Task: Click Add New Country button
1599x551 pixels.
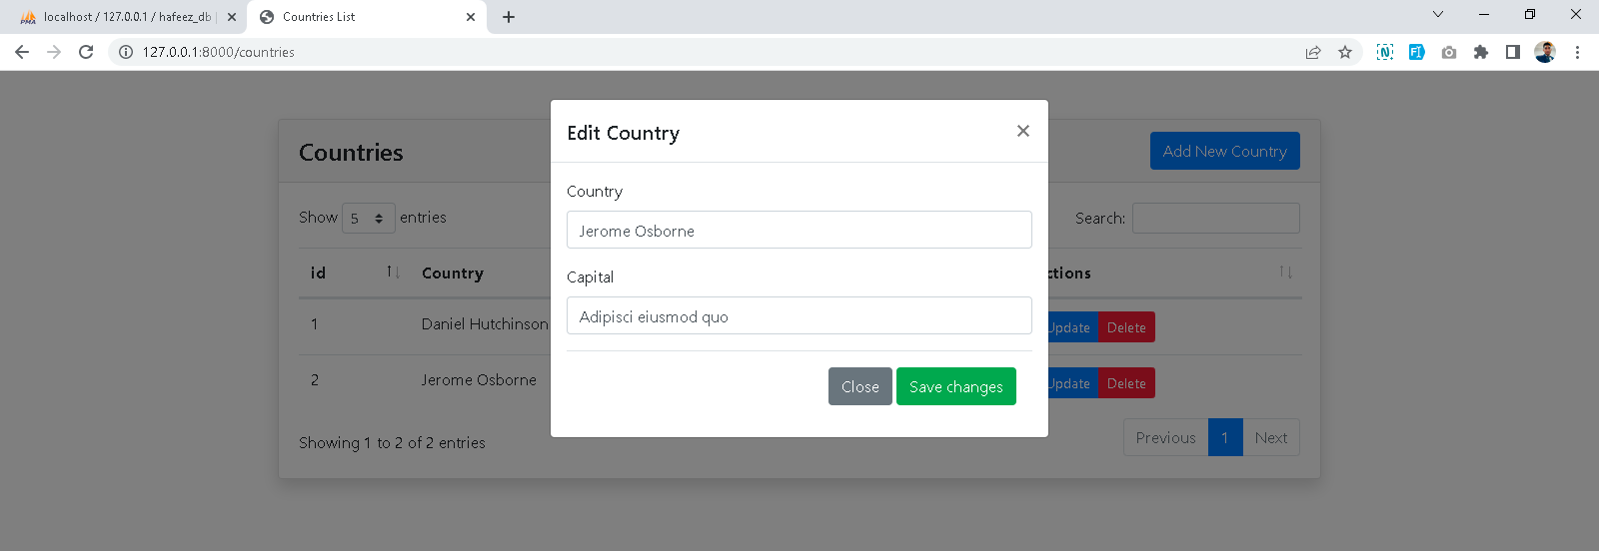Action: tap(1225, 151)
